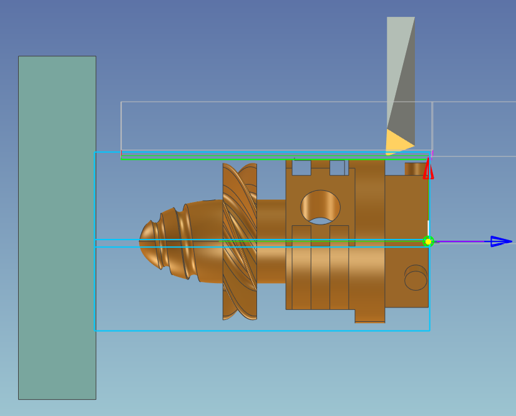
Task: Select the small cylinder at the top right
Action: coord(414,169)
